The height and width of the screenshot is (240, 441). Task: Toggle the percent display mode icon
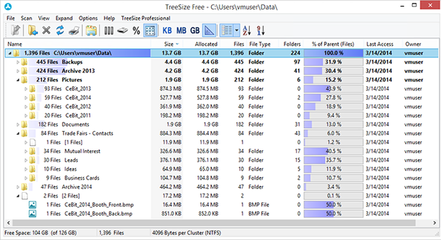point(136,30)
